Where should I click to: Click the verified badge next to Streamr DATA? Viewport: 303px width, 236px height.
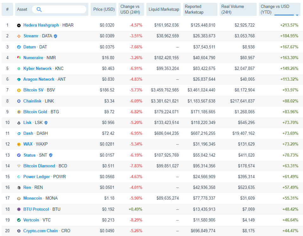pyautogui.click(x=55, y=36)
